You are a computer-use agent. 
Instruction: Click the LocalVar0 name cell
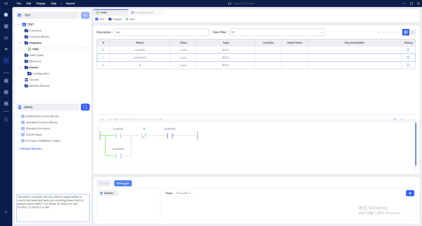140,58
